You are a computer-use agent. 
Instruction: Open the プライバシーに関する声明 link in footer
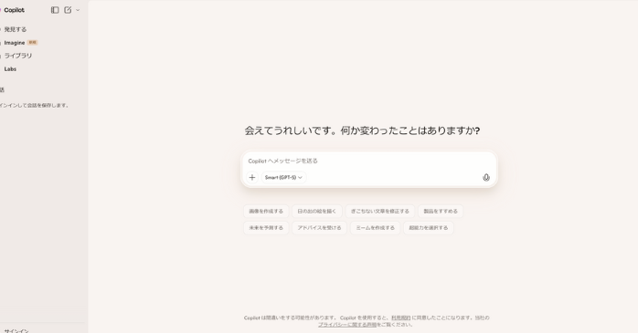[347, 325]
